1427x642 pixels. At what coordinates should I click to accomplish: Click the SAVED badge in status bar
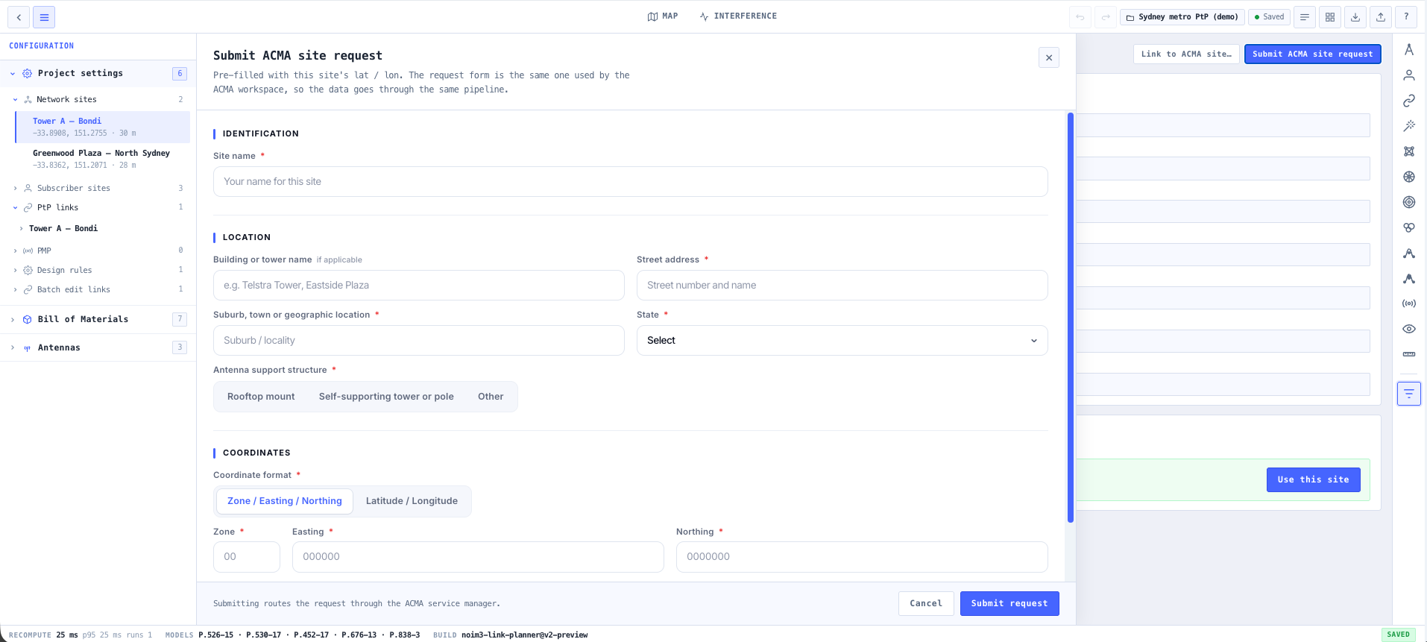(x=1399, y=635)
